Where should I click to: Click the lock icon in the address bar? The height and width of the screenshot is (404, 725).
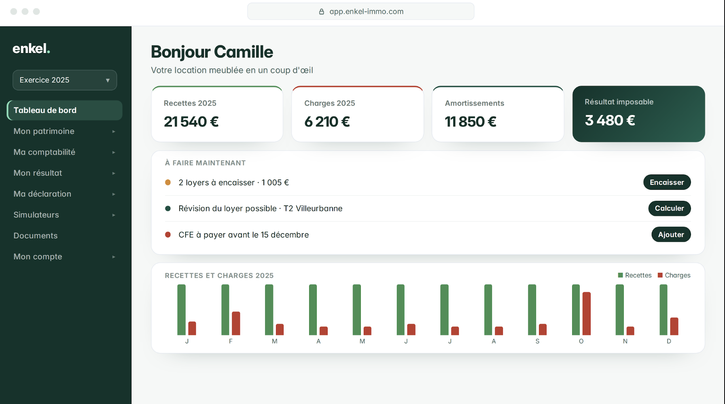coord(322,12)
